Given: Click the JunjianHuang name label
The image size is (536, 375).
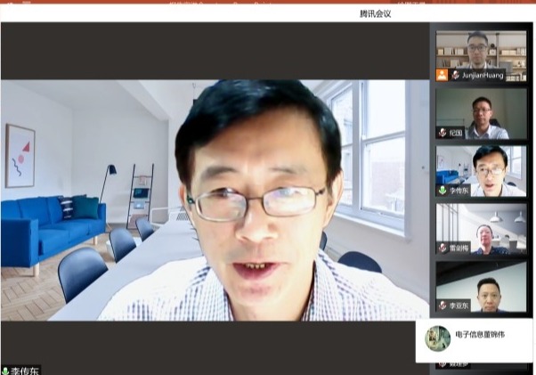Looking at the screenshot, I should pos(483,76).
